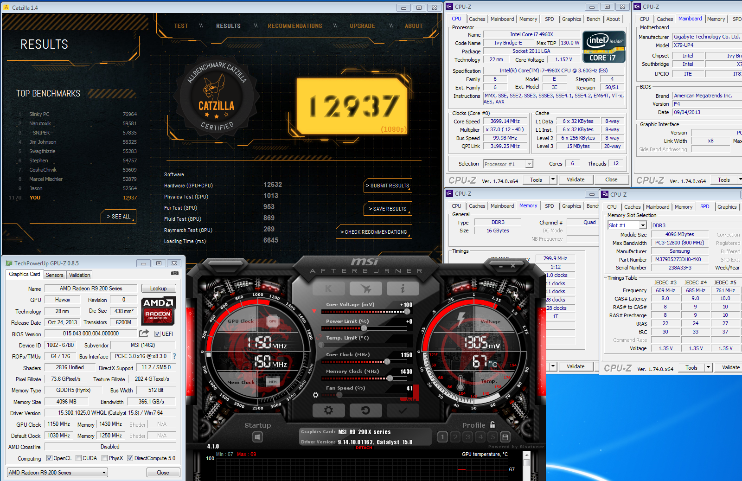Click the padlock next to Profile
The height and width of the screenshot is (481, 742).
[493, 424]
